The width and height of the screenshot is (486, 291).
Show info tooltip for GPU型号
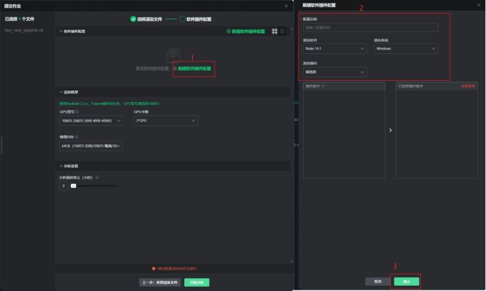[x=77, y=112]
